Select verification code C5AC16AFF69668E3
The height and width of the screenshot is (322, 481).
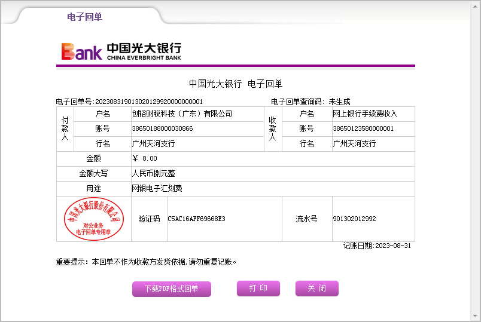pyautogui.click(x=196, y=219)
